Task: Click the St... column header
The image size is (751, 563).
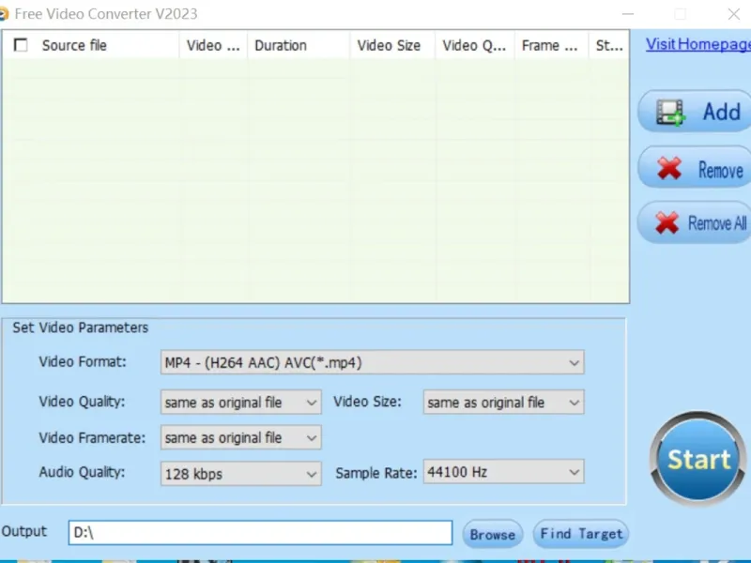Action: pos(608,45)
